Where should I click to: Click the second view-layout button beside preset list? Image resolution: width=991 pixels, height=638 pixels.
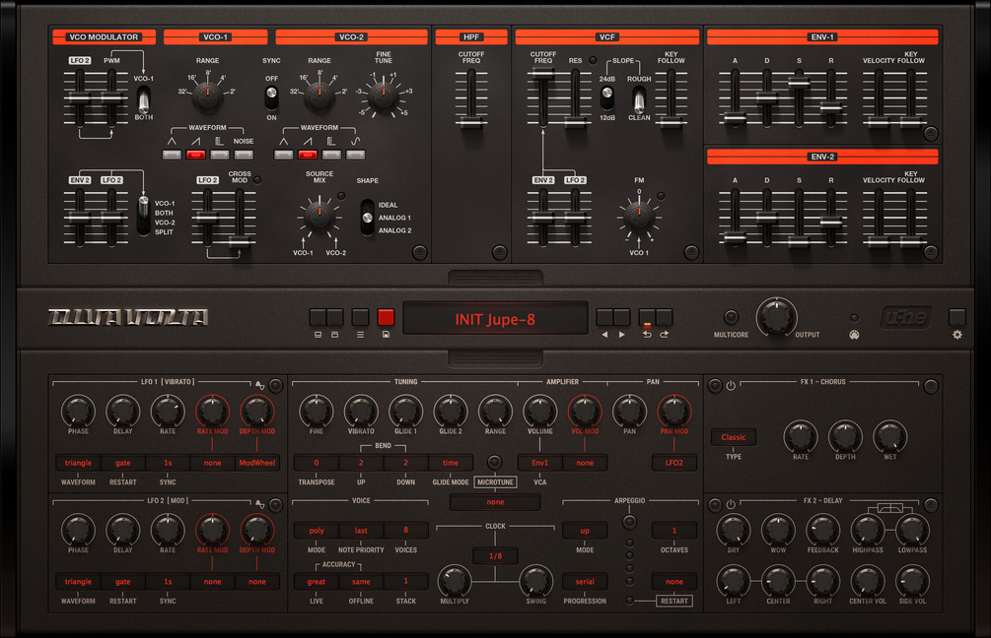coord(335,317)
